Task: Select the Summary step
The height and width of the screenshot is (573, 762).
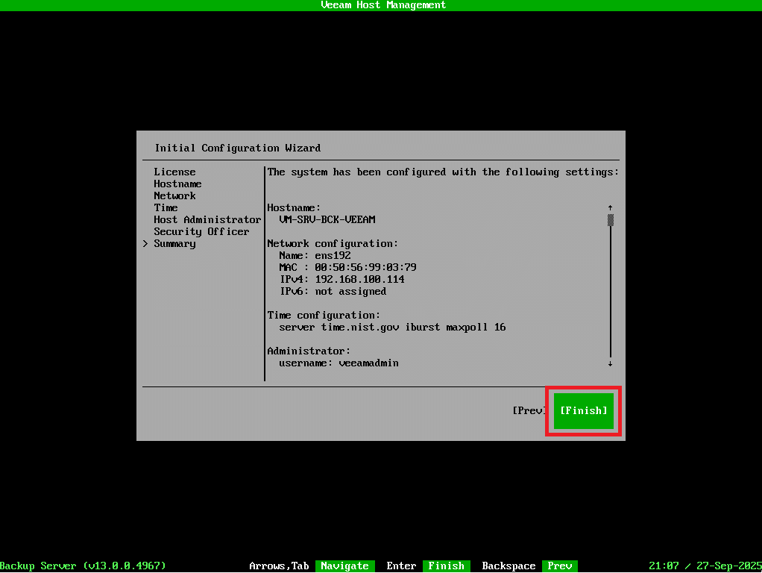Action: point(174,243)
